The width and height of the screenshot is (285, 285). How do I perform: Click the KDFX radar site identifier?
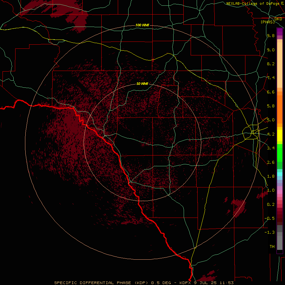185,283
